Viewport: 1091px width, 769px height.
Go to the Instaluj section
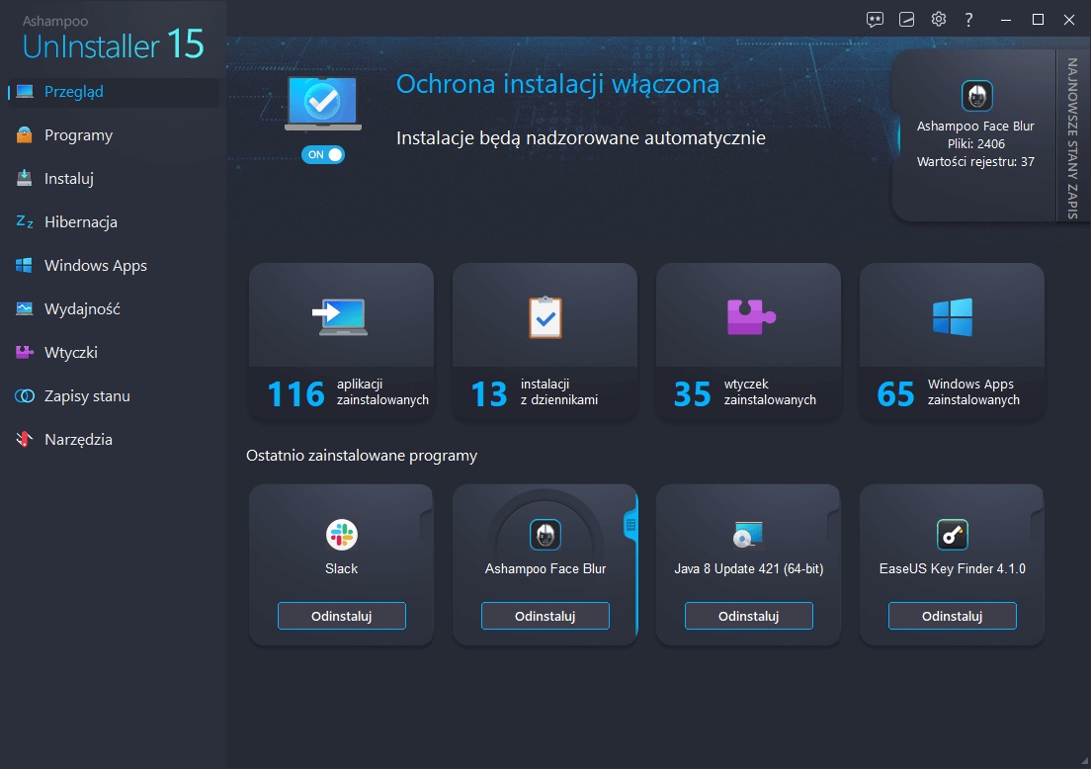click(112, 178)
